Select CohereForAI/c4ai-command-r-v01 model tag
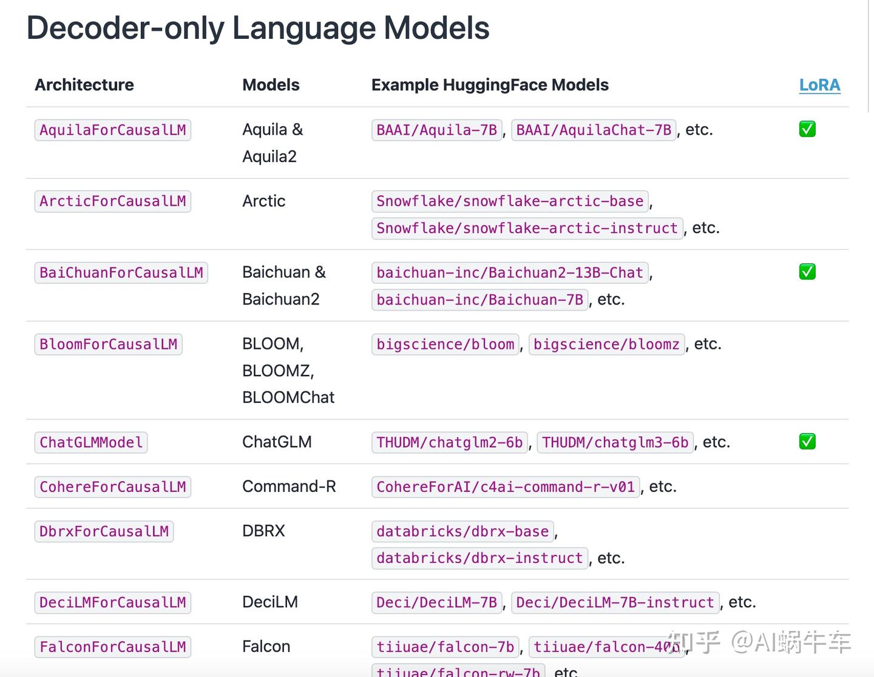874x677 pixels. [506, 487]
